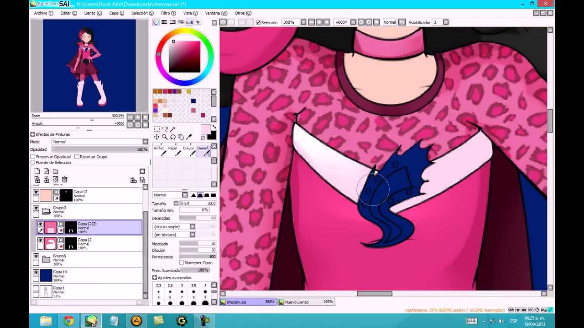584x328 pixels.
Task: Switch to the Nuevo Lienzo document tab
Action: click(306, 302)
